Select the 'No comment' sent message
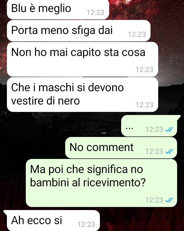 (121, 148)
